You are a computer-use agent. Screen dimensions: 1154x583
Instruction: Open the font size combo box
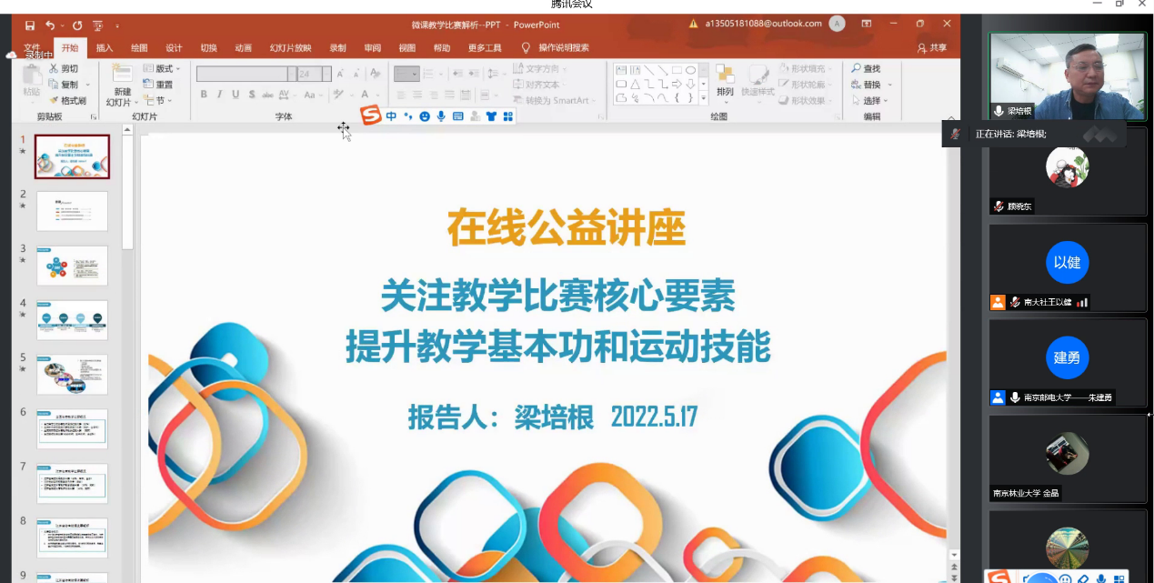pos(312,74)
